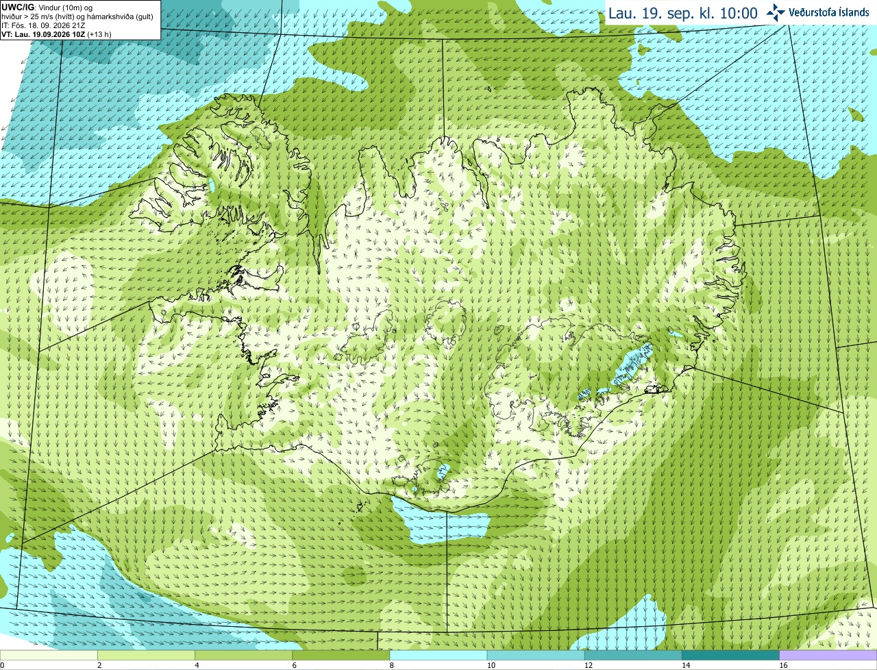Viewport: 877px width, 670px height.
Task: Pick the light green 2–4 legend swatch
Action: (148, 656)
